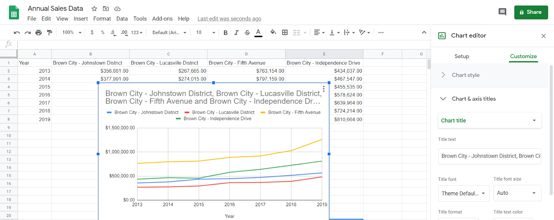Click the chart title text

213,97
